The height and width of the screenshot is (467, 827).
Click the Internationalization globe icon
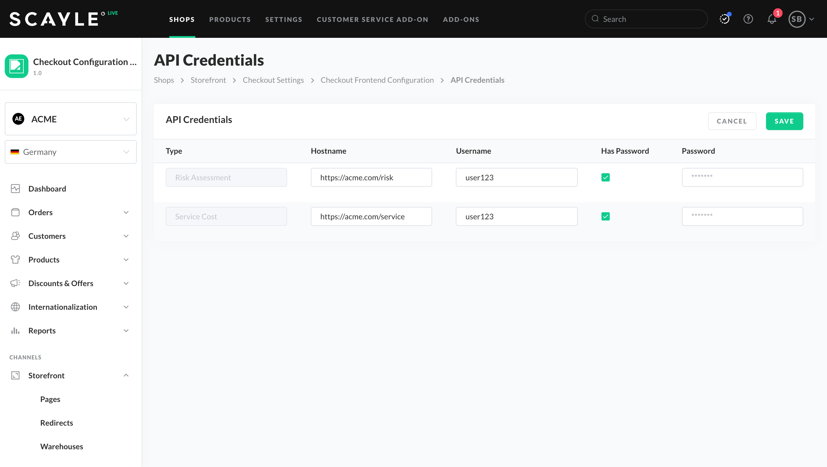point(15,307)
